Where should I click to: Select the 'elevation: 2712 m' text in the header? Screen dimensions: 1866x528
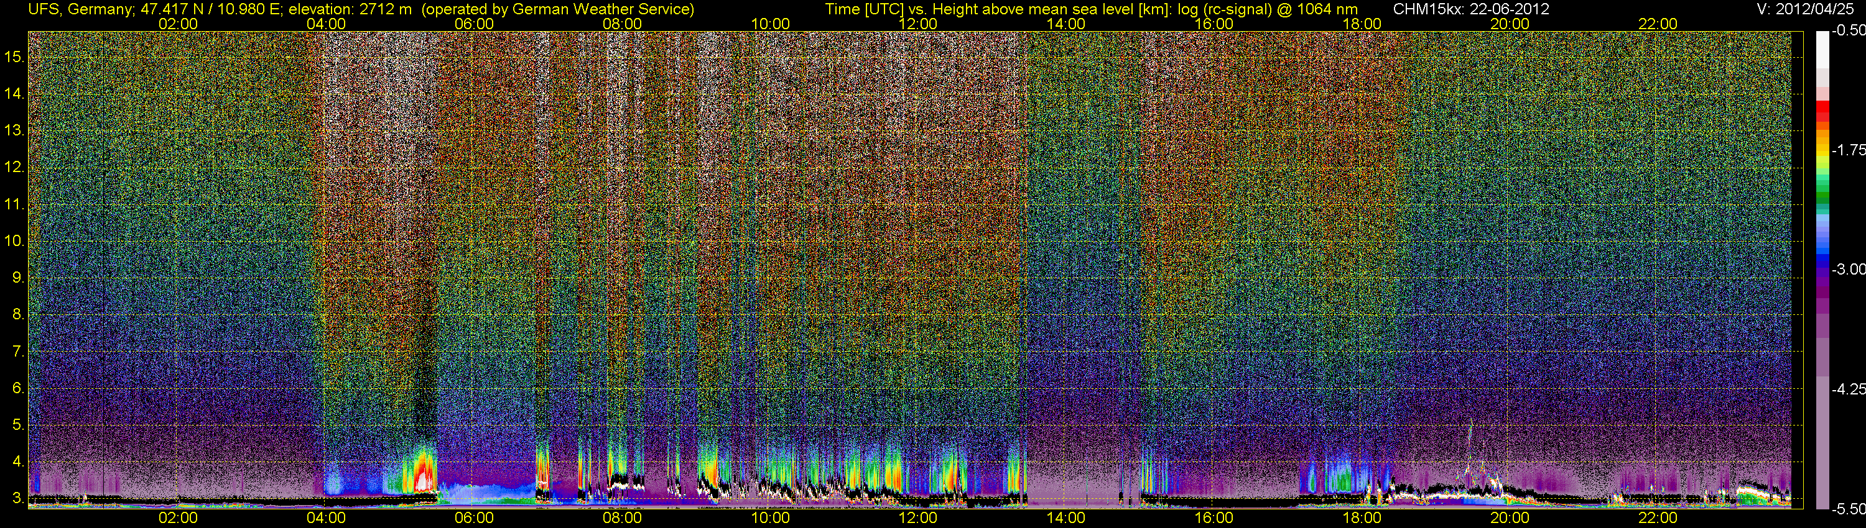click(351, 9)
